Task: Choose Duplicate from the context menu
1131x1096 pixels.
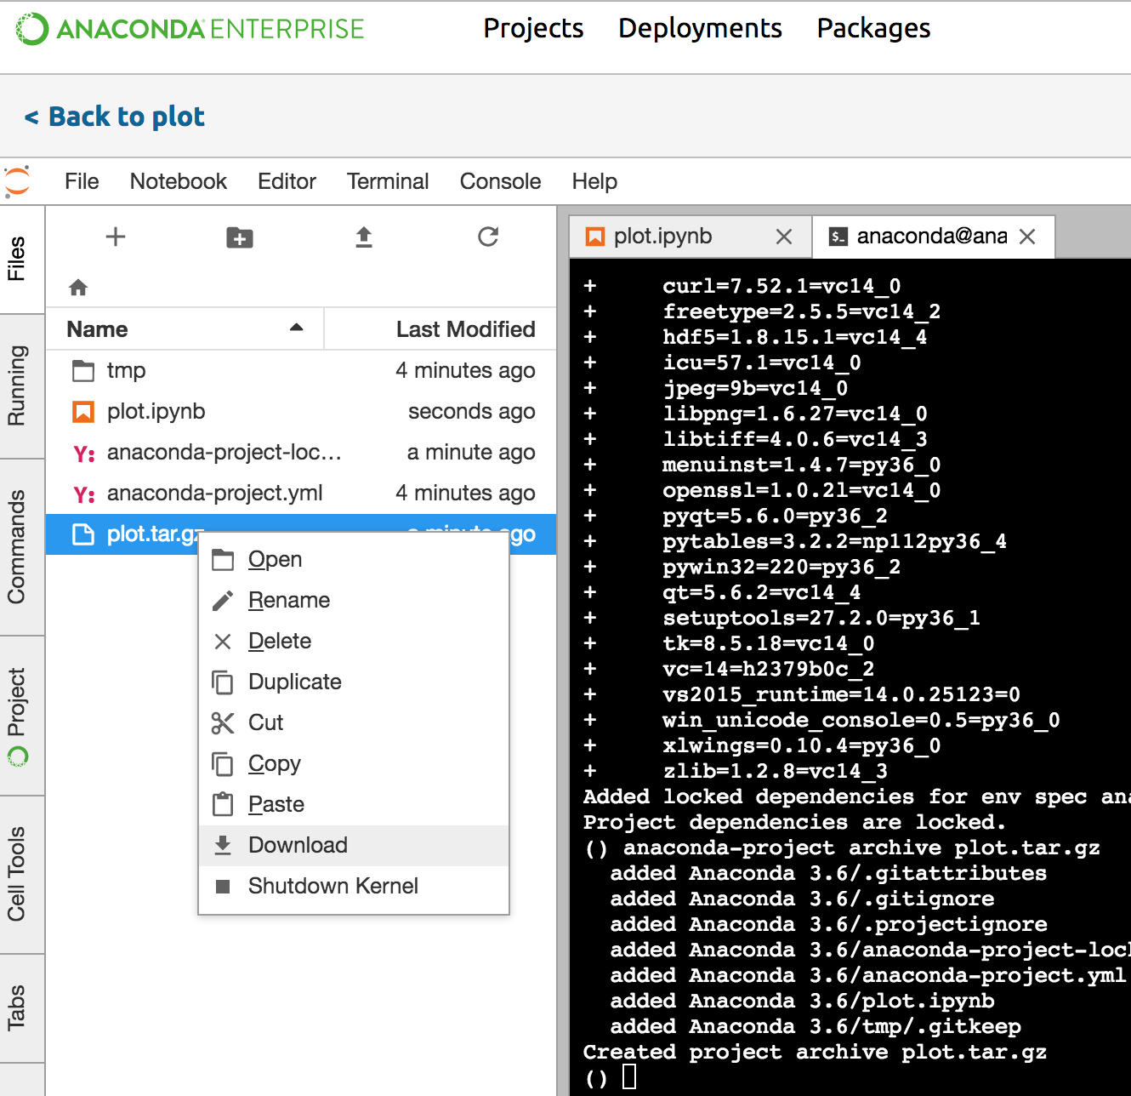Action: (x=354, y=682)
